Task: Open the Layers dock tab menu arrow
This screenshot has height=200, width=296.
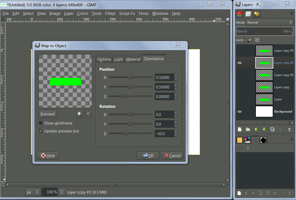Action: tap(292, 14)
